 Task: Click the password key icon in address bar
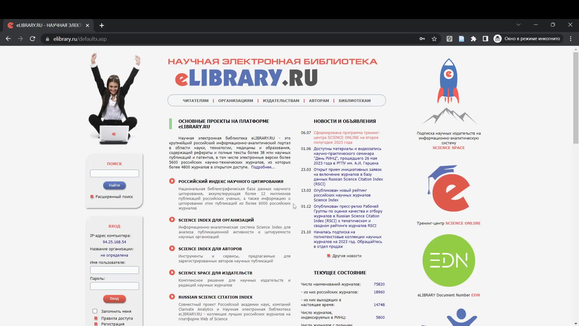click(422, 39)
